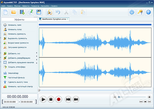Click the key icon in toolbar
Image resolution: width=154 pixels, height=109 pixels.
coord(140,12)
